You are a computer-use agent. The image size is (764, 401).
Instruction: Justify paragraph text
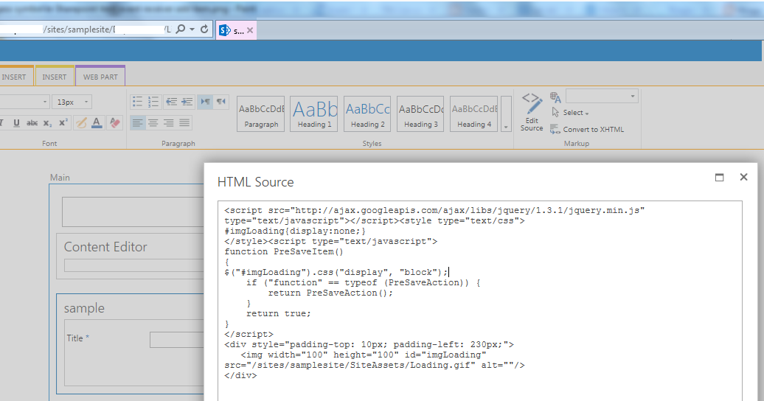point(184,123)
